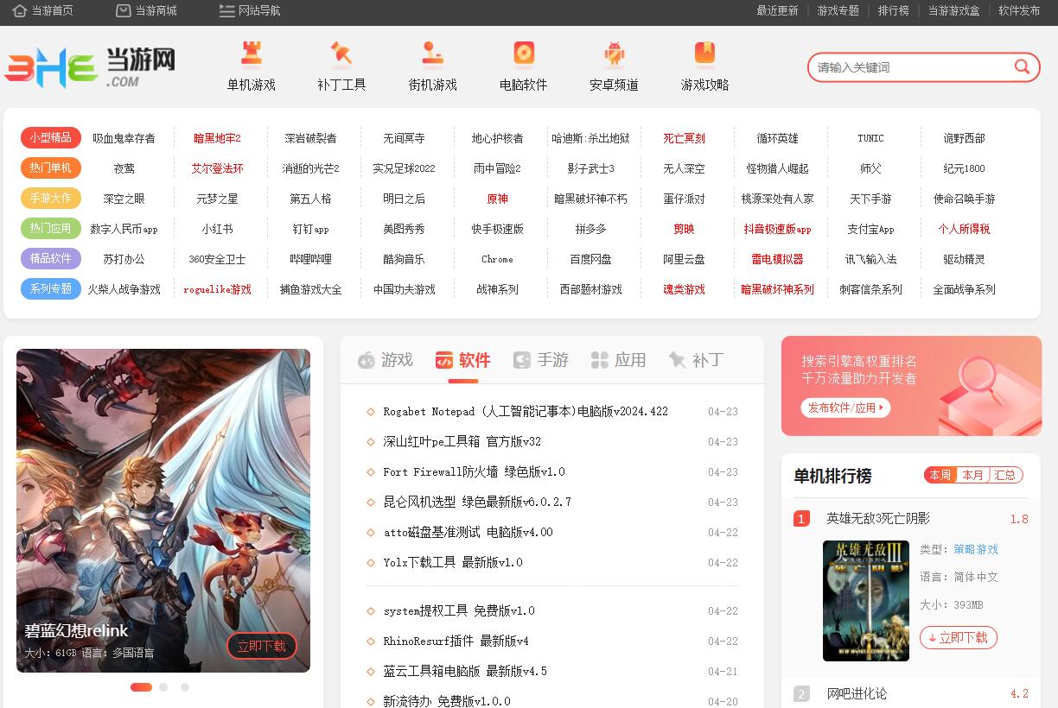The height and width of the screenshot is (708, 1058).
Task: Select the first carousel dot indicator
Action: (141, 687)
